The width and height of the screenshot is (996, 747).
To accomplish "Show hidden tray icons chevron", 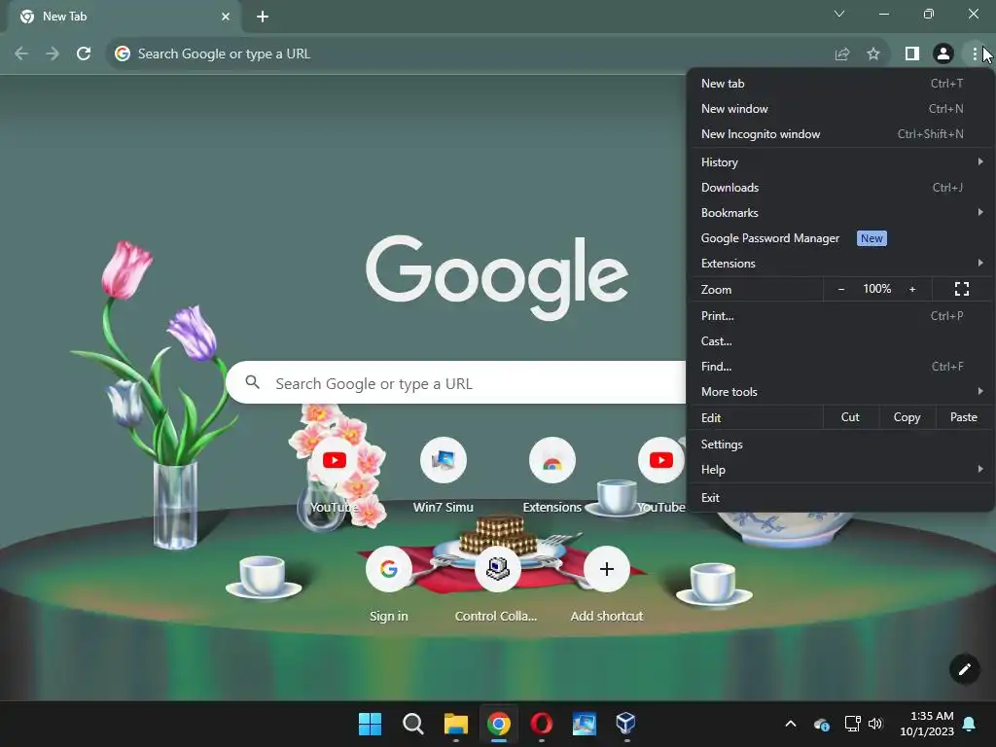I will (791, 724).
